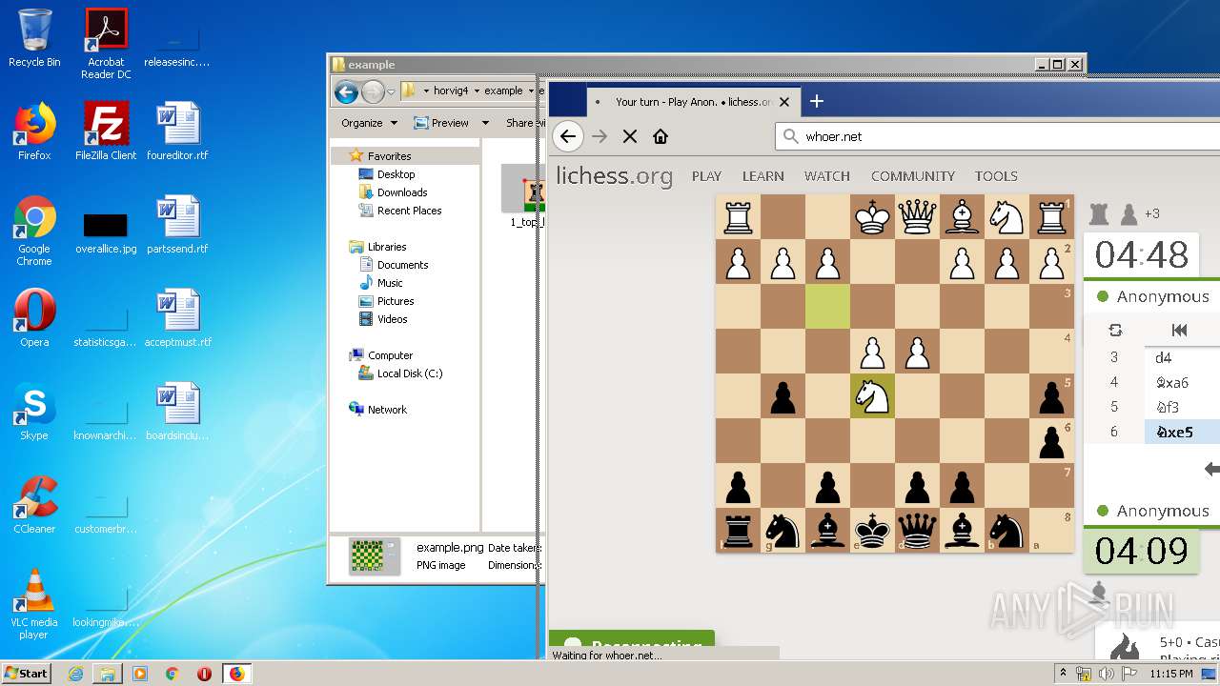Open Recent Places in Explorer sidebar
The height and width of the screenshot is (686, 1220).
[x=409, y=211]
